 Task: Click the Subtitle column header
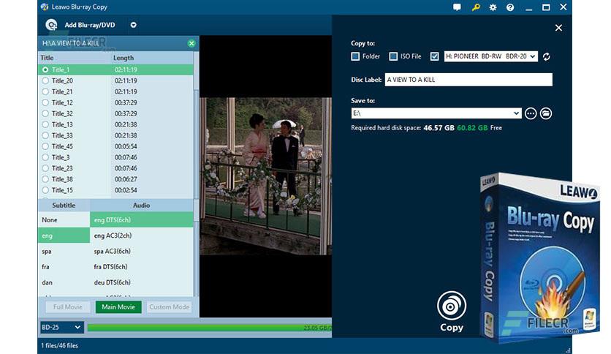click(64, 205)
